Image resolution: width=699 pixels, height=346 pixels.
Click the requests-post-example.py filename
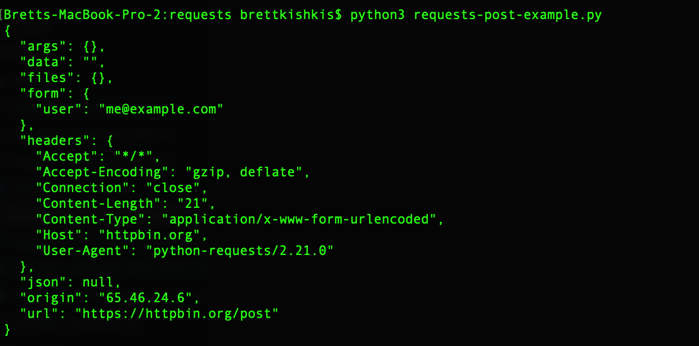(508, 15)
